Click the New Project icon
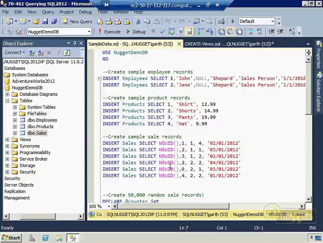Viewport: 323px width, 243px height. click(9, 21)
